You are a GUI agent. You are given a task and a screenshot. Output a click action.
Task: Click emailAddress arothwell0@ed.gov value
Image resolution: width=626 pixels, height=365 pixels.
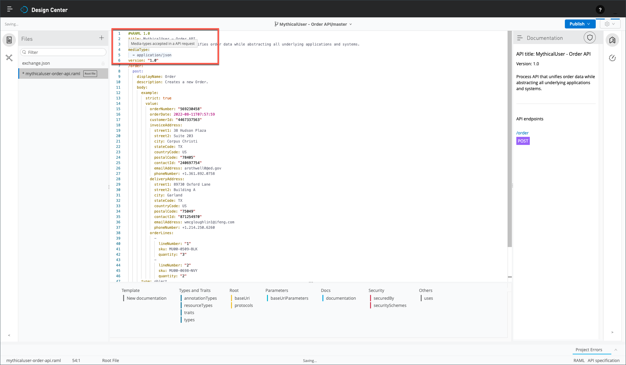(x=203, y=168)
